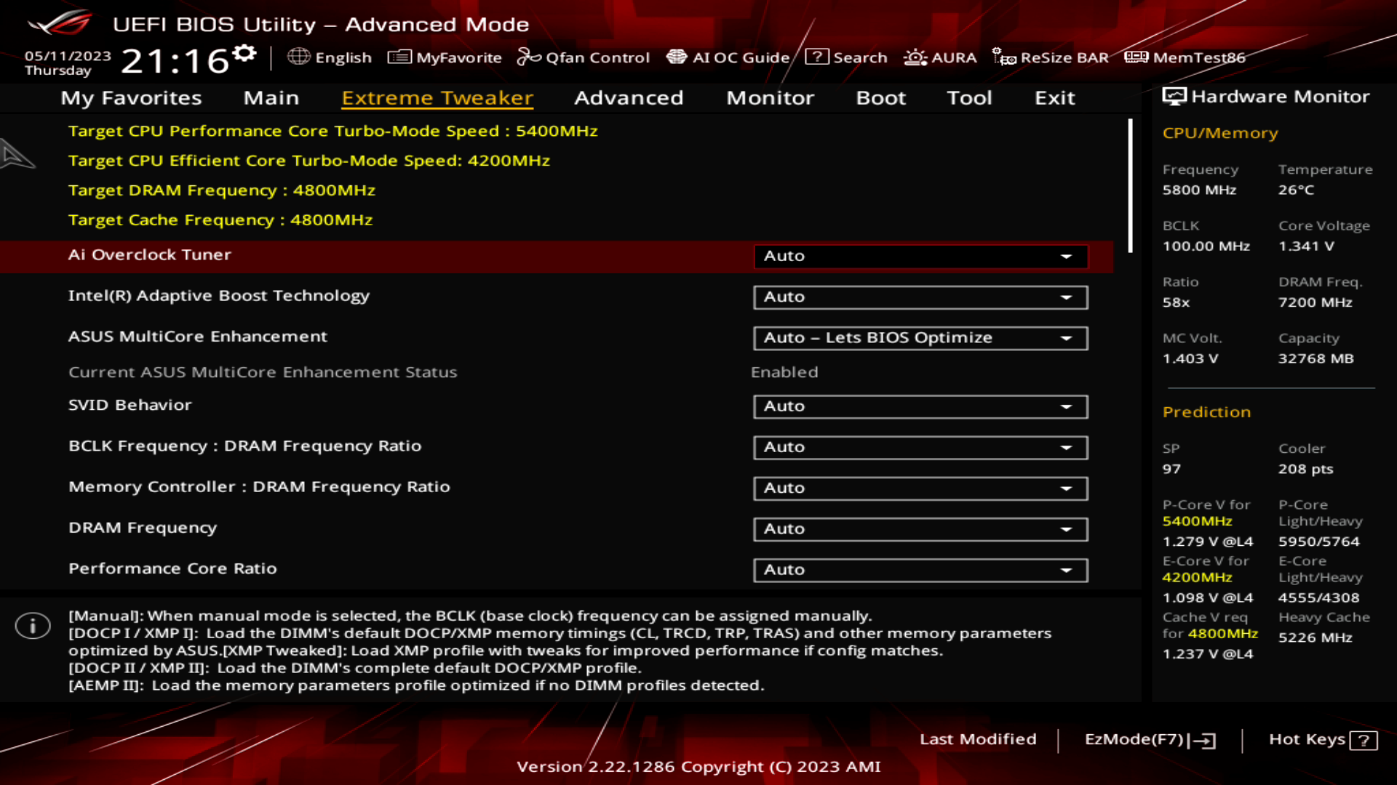Click English language button
Screen dimensions: 1397x785
coord(343,57)
